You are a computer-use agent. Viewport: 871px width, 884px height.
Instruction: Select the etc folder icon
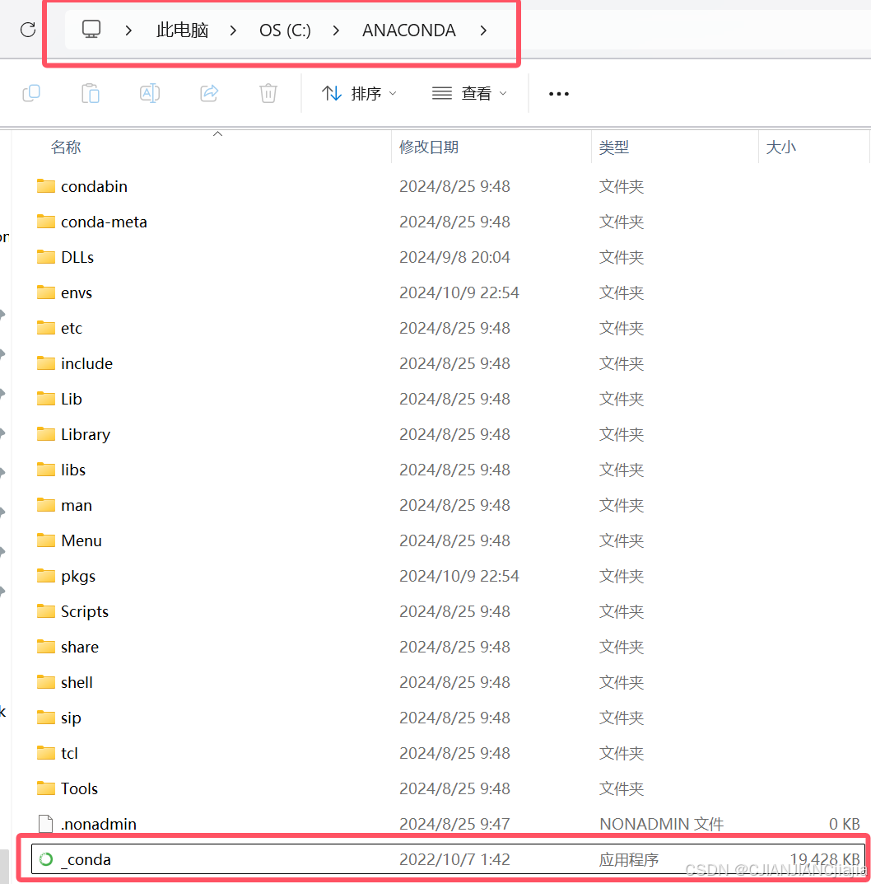45,328
